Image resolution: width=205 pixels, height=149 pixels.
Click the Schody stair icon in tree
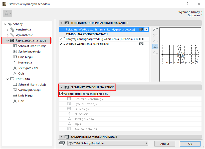(10, 24)
